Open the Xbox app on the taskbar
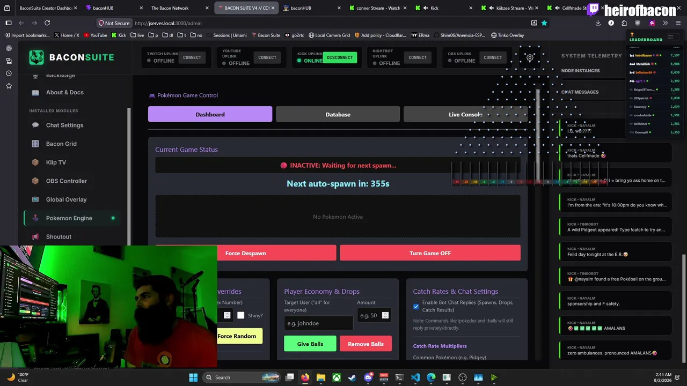 point(337,377)
